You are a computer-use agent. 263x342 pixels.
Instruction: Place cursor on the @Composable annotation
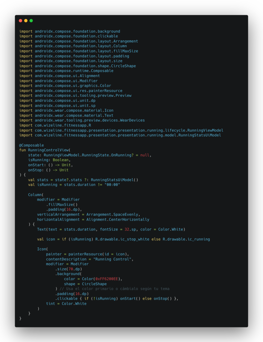(31, 145)
